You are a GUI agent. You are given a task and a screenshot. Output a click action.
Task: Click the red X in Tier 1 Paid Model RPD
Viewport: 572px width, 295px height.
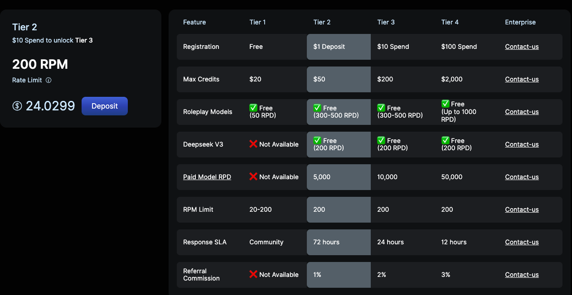point(253,176)
